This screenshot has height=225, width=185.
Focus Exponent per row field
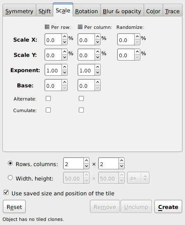(53, 70)
